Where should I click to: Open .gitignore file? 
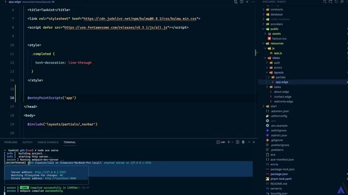[277, 140]
